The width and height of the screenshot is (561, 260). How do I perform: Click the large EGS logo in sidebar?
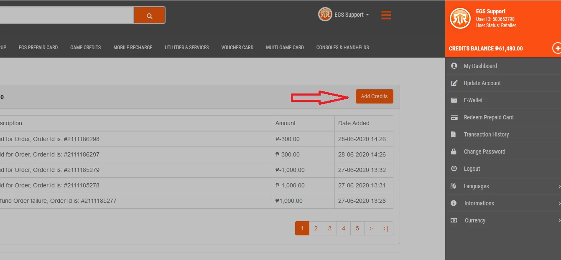(x=460, y=18)
